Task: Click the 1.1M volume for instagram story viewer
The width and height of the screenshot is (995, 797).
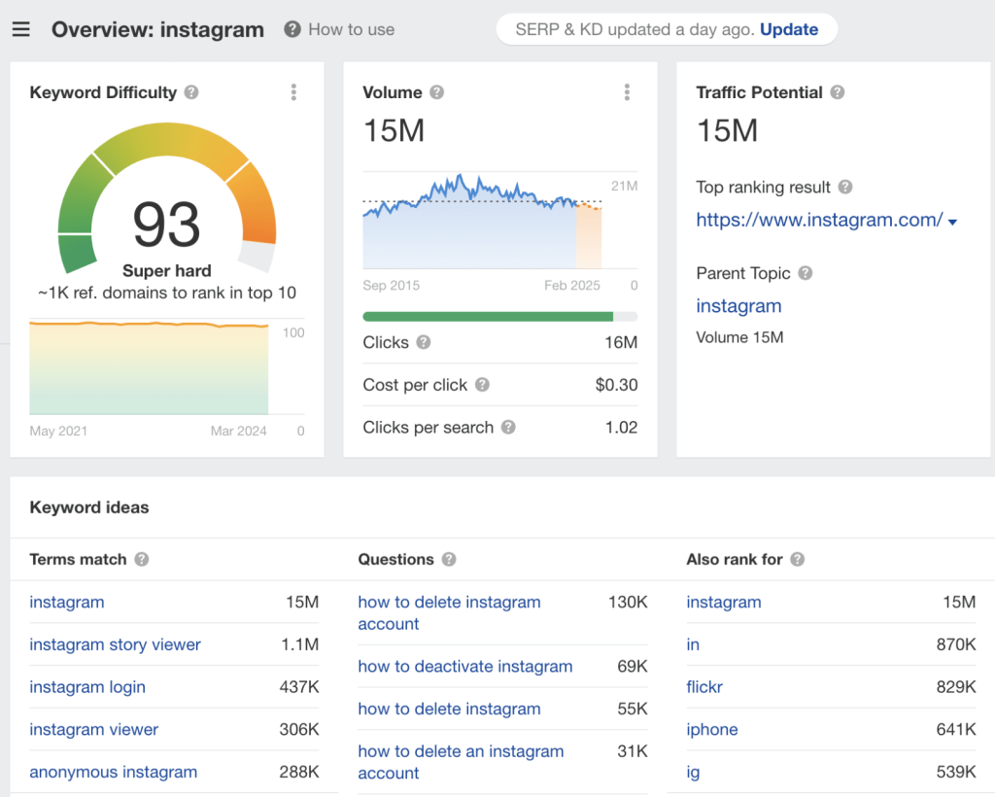Action: coord(300,644)
